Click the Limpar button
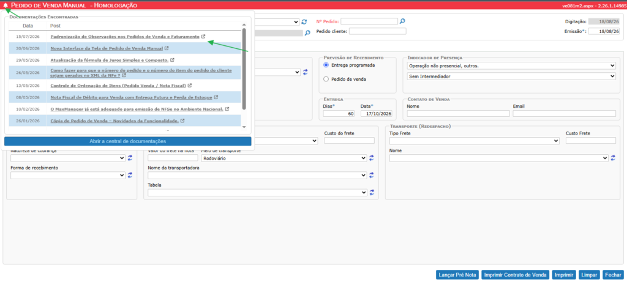Image resolution: width=627 pixels, height=290 pixels. pos(590,275)
